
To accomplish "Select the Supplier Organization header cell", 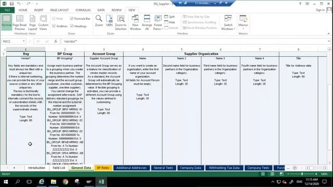I will pos(201,54).
